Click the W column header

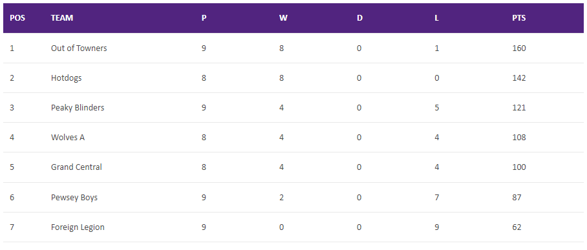[x=283, y=18]
